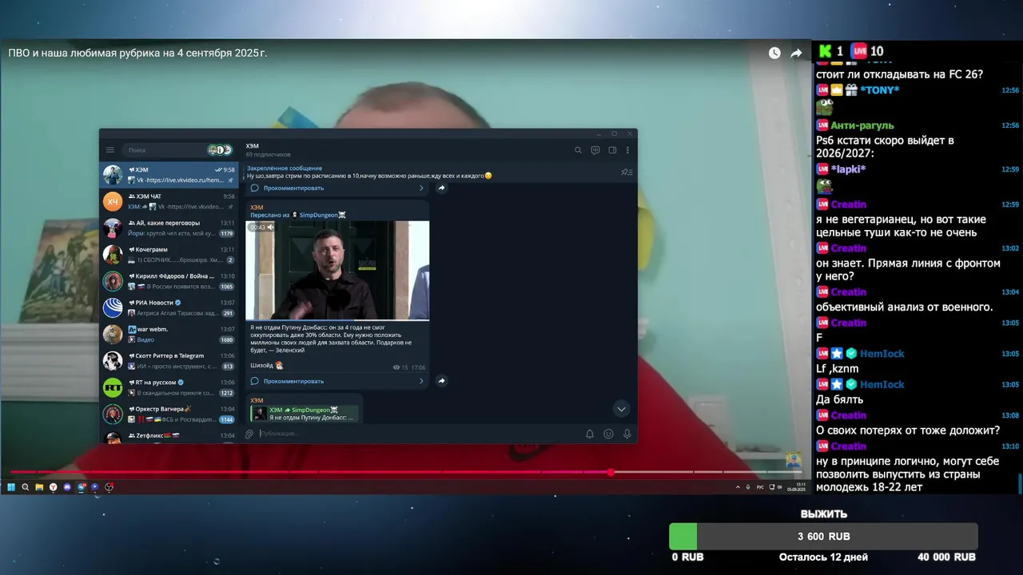1023x575 pixels.
Task: Open the emoji picker smiley icon
Action: coord(608,434)
